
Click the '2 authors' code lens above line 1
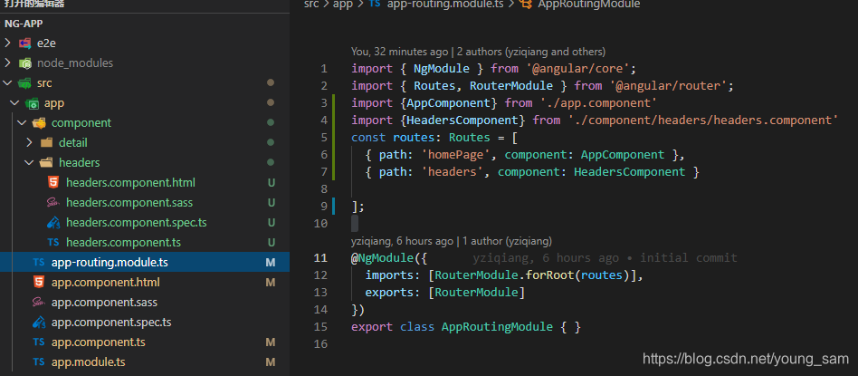coord(530,52)
